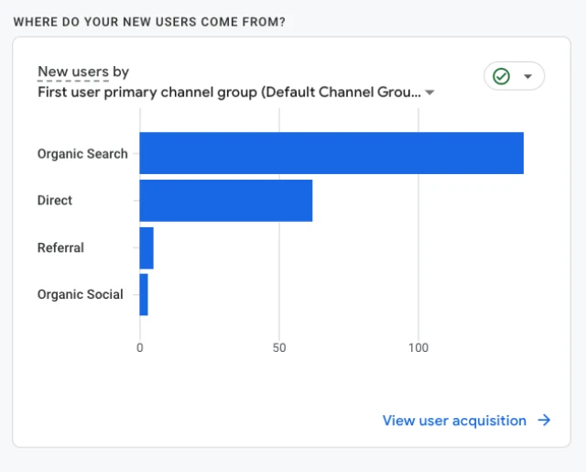Viewport: 586px width, 472px height.
Task: Open the dropdown arrow beside the green checkmark
Action: (x=528, y=76)
